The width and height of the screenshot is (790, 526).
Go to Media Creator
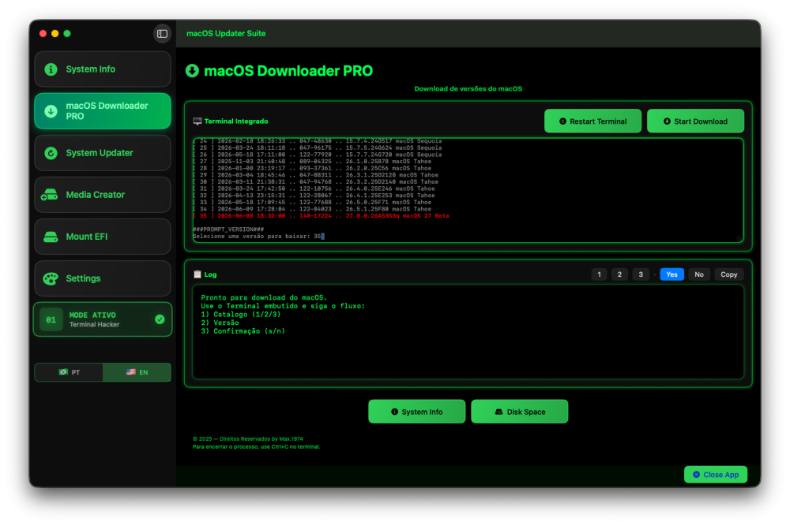[x=103, y=195]
